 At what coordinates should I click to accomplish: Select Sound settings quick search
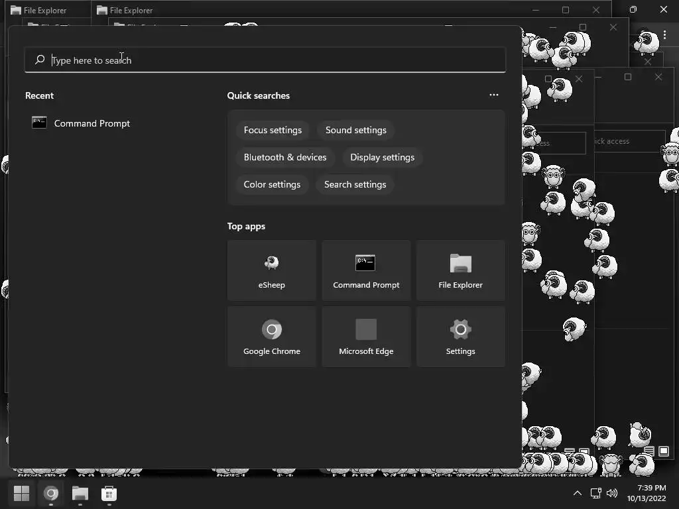click(x=356, y=131)
